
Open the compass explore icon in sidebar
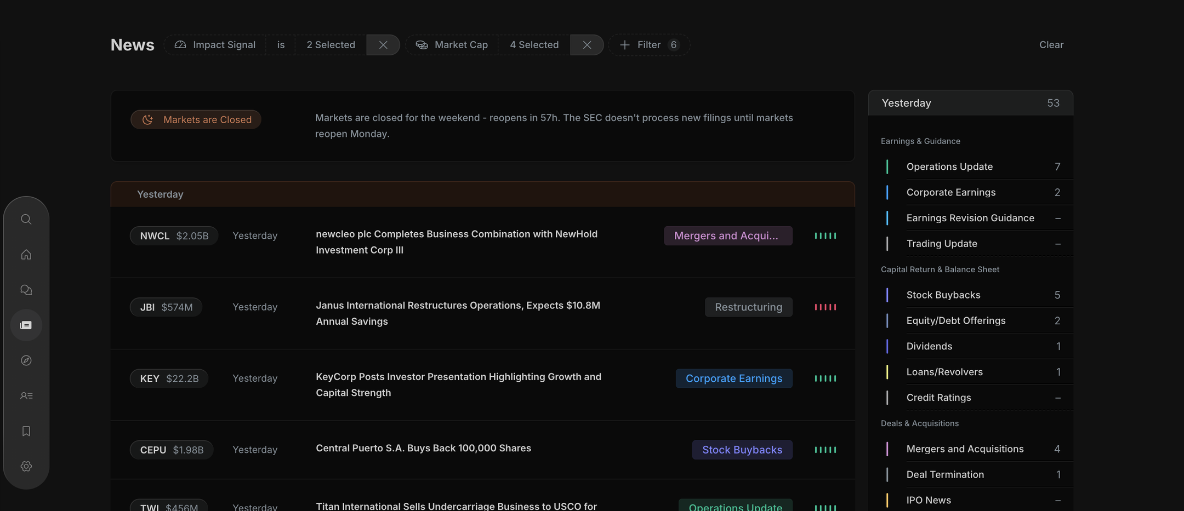click(x=26, y=360)
